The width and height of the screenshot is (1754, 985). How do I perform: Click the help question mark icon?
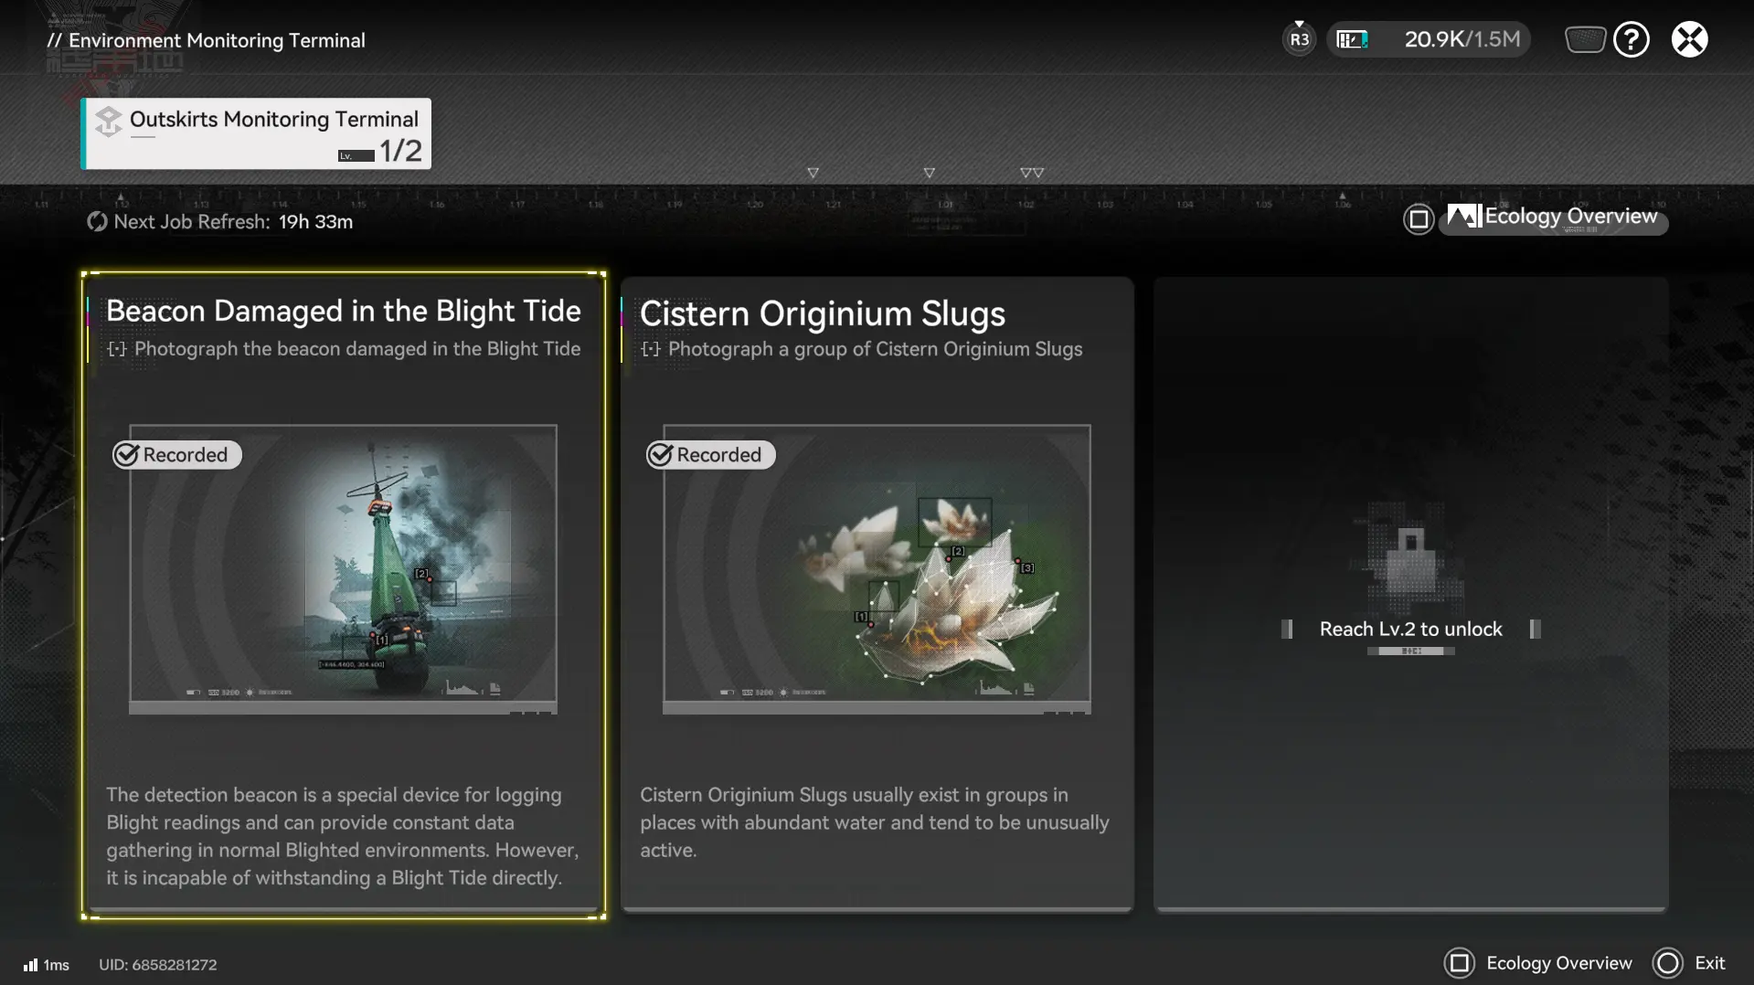tap(1631, 39)
